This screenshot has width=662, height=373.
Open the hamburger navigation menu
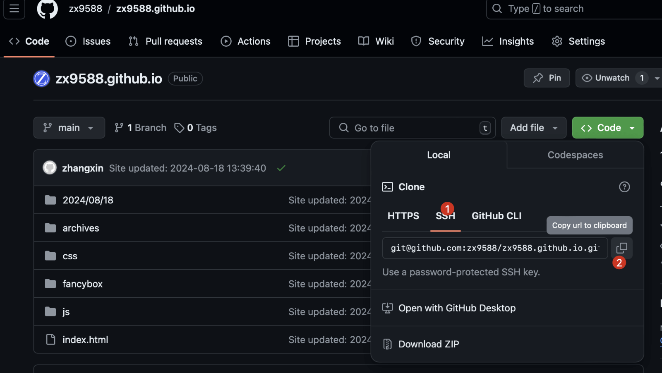pyautogui.click(x=14, y=9)
